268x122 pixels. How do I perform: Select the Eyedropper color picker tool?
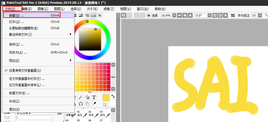coord(94,104)
